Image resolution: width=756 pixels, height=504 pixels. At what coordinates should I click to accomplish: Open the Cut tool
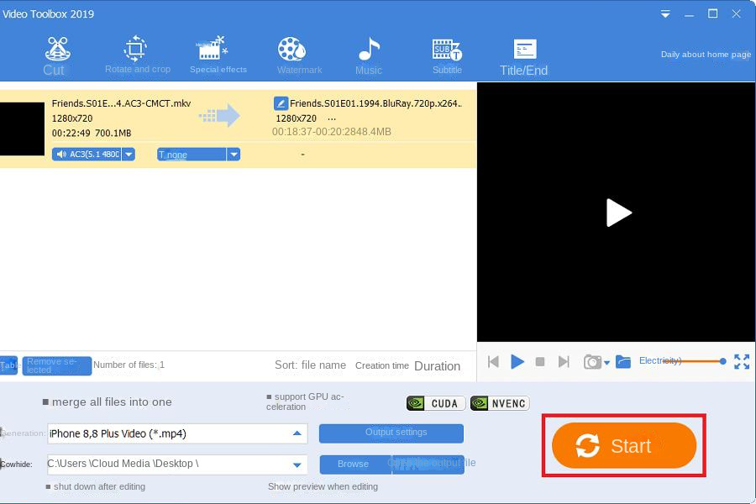click(x=56, y=56)
